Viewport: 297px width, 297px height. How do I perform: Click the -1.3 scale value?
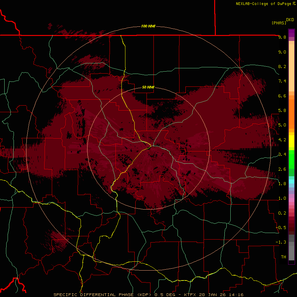tap(281, 242)
